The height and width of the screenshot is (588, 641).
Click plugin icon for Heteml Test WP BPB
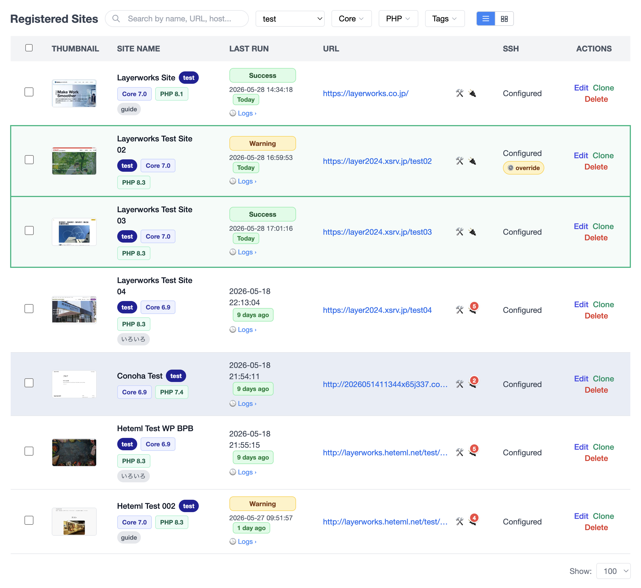point(473,451)
